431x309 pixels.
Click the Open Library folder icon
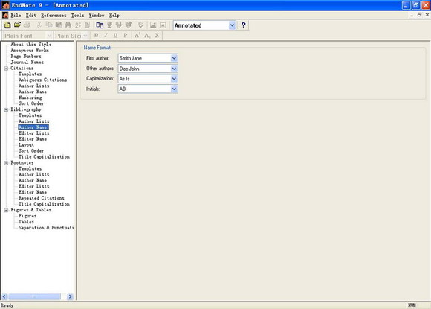click(x=17, y=25)
